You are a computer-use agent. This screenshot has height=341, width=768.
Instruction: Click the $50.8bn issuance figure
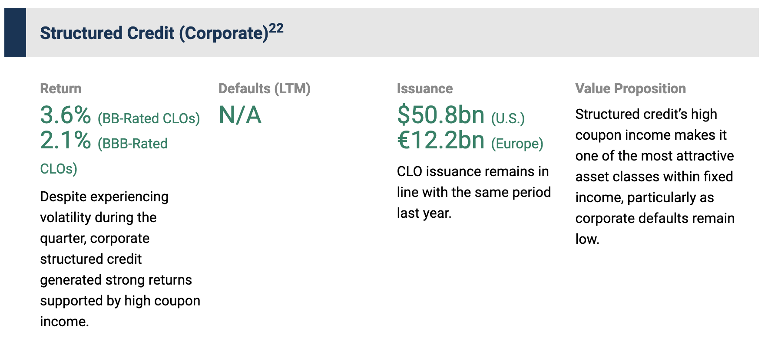pos(441,115)
